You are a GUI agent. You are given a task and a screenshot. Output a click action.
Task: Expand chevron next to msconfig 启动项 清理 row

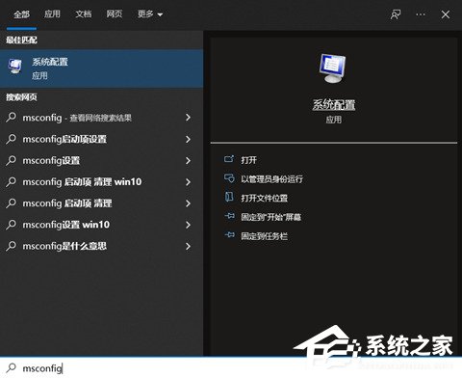pos(189,203)
